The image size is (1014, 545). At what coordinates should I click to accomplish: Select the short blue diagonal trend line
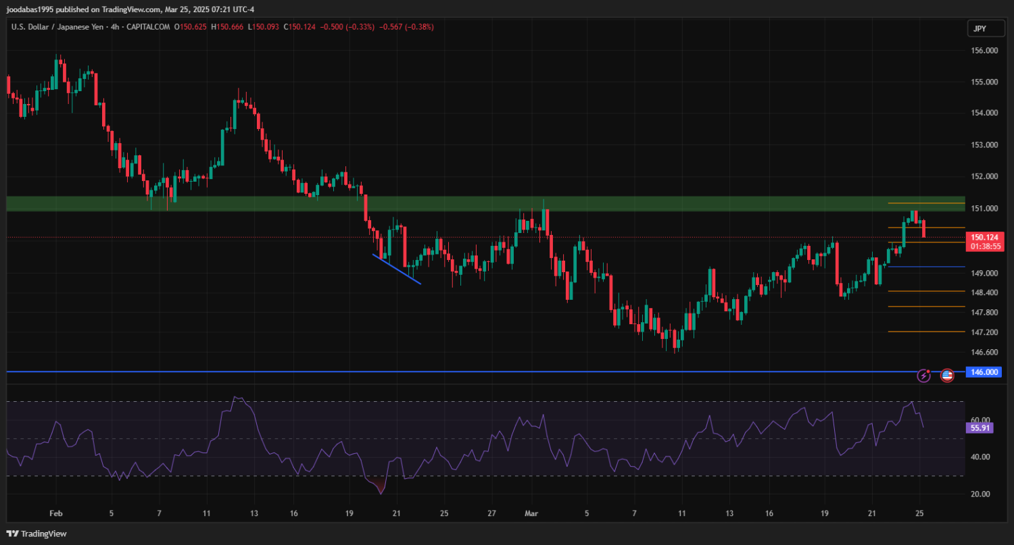pyautogui.click(x=397, y=269)
